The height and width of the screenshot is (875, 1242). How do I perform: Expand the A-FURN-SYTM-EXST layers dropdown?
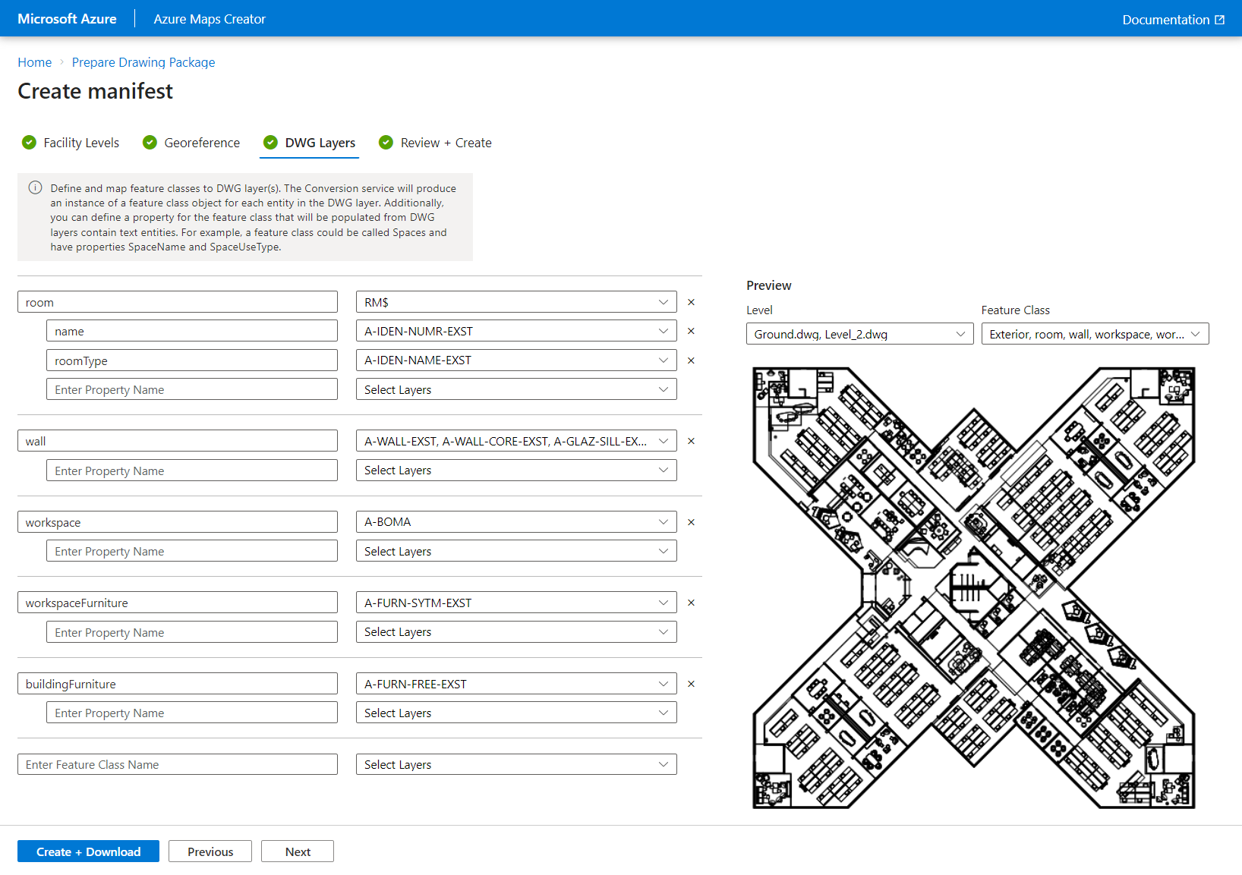tap(515, 603)
